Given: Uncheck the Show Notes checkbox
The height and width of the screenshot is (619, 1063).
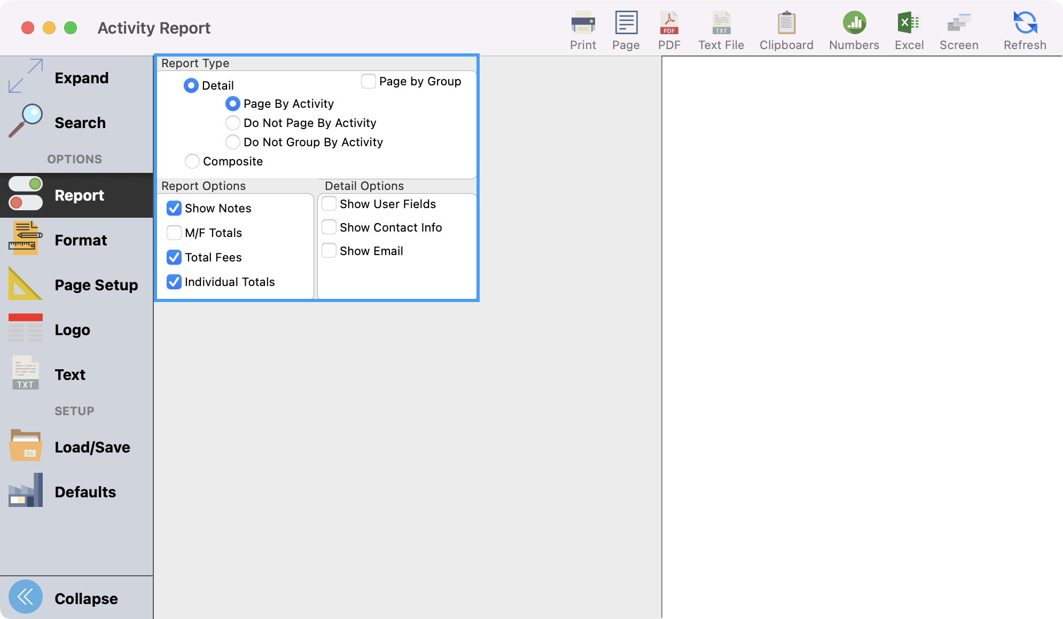Looking at the screenshot, I should [x=174, y=208].
